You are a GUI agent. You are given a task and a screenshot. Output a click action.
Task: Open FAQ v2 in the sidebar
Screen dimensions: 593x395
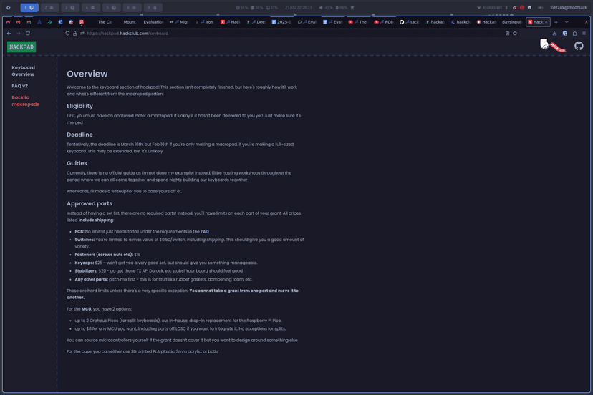(19, 86)
